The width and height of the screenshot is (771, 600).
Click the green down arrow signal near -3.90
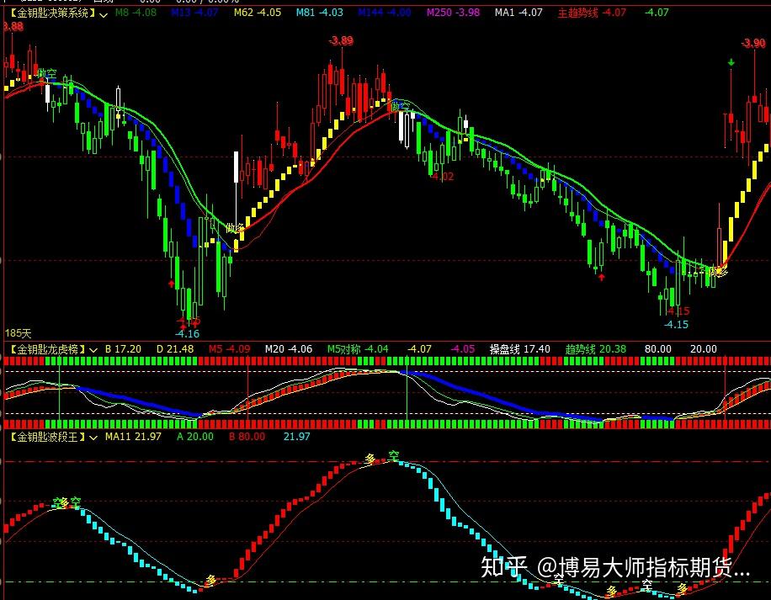pyautogui.click(x=731, y=62)
